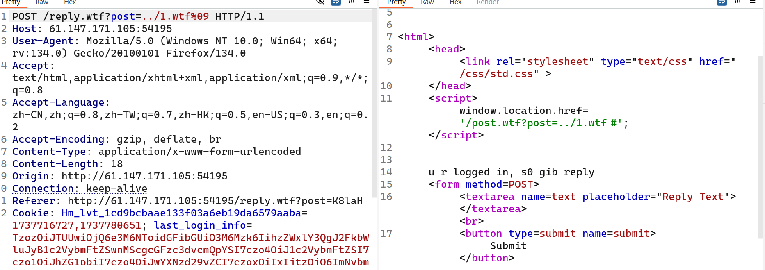Click the closing </head> tag
Image resolution: width=765 pixels, height=270 pixels.
tap(450, 86)
